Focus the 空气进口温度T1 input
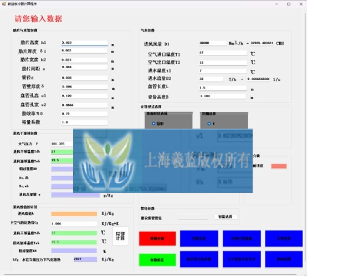The image size is (338, 276). [223, 53]
